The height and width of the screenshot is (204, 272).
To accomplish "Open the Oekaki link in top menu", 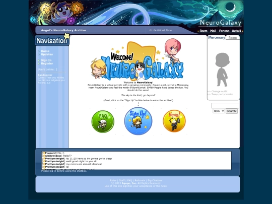I will (236, 31).
